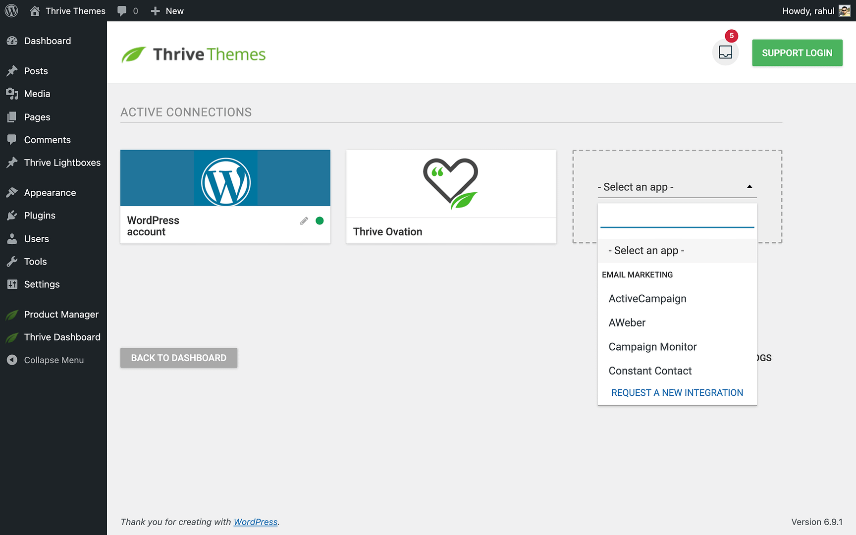The image size is (856, 535).
Task: Click the green connection status dot
Action: [320, 220]
